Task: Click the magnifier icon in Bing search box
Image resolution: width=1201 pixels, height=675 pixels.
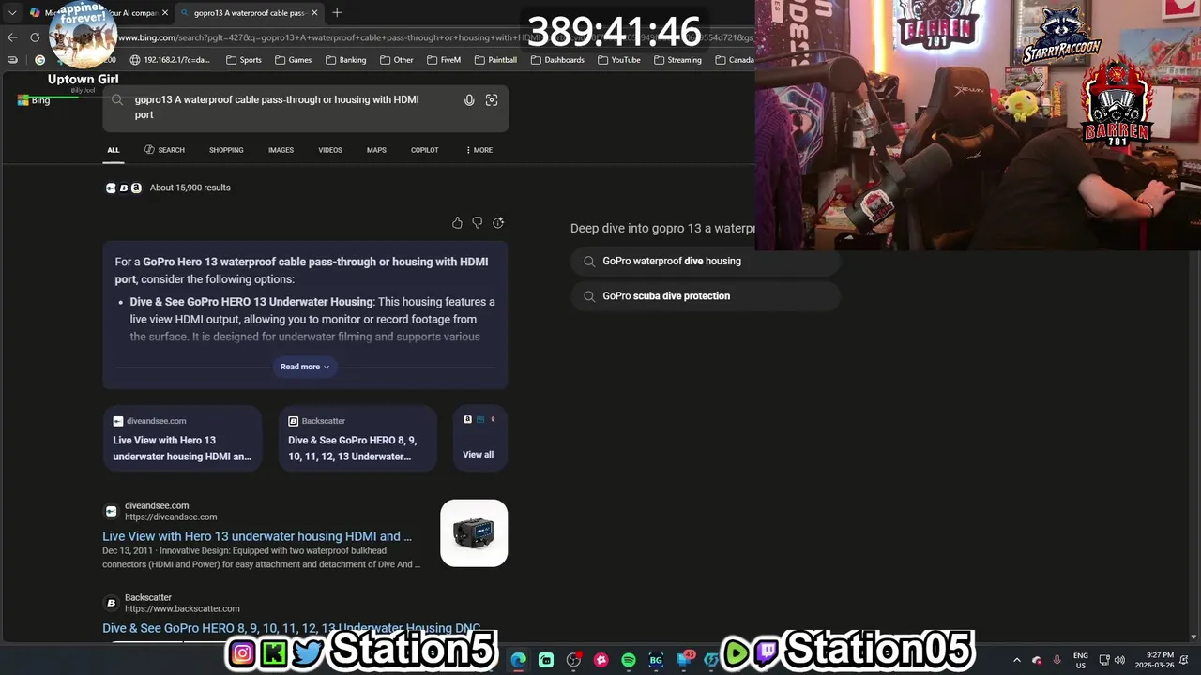Action: coord(117,99)
